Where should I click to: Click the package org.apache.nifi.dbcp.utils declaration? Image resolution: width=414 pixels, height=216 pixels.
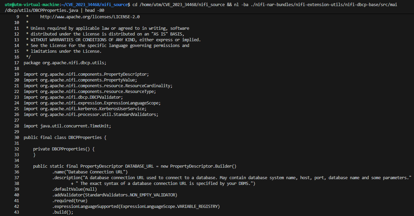click(65, 63)
